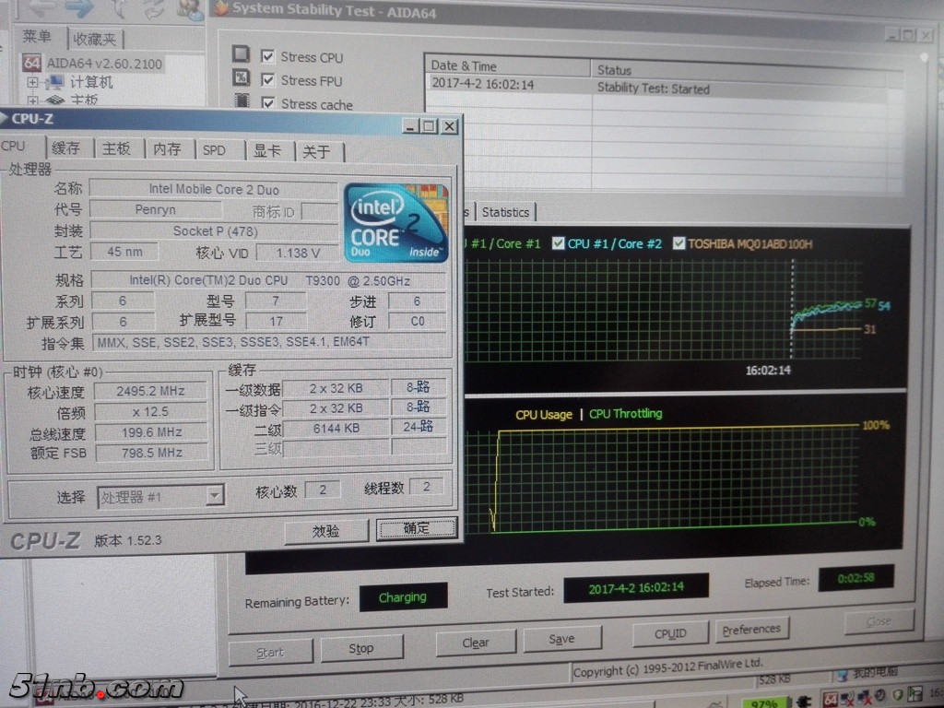Click the 确定 button in CPU-Z
Viewport: 944px width, 708px height.
pyautogui.click(x=417, y=528)
